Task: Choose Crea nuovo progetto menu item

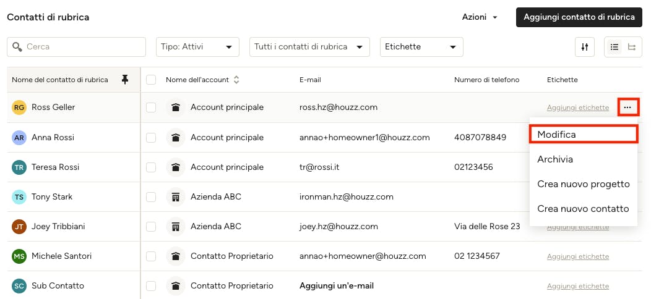Action: click(x=584, y=184)
